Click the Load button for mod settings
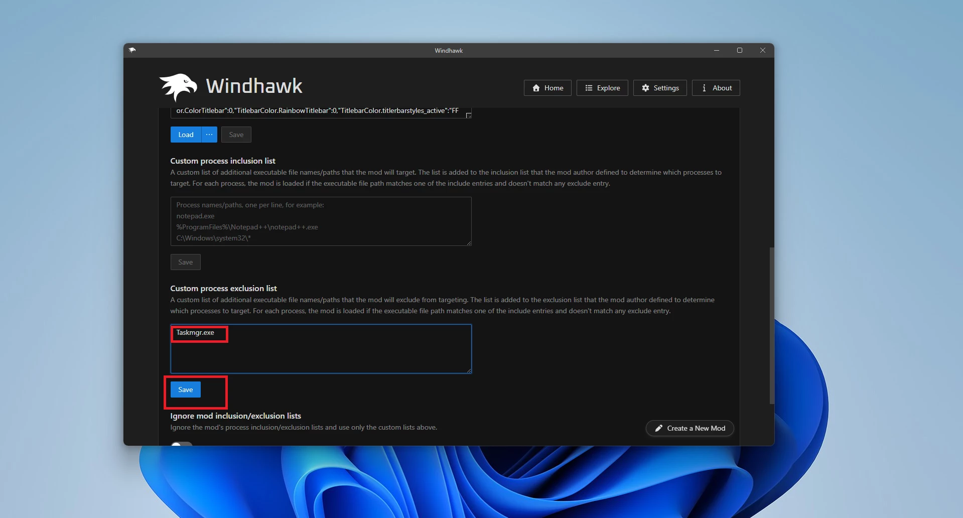963x518 pixels. (186, 135)
